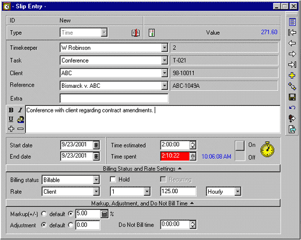
Task: Click the Markup 5.00 value field
Action: point(88,214)
